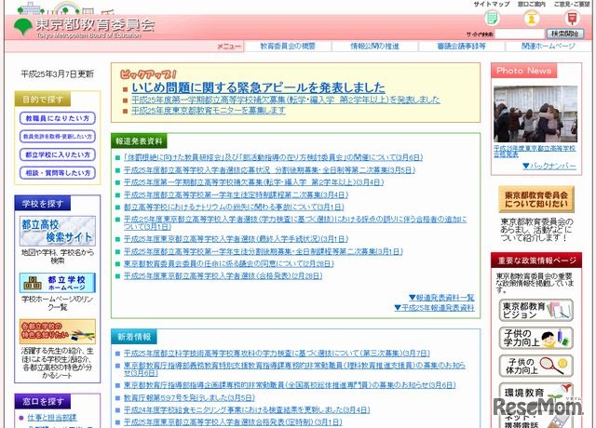The image size is (596, 428).
Task: Click the ▼平成25年報道発表資料 link
Action: click(435, 308)
